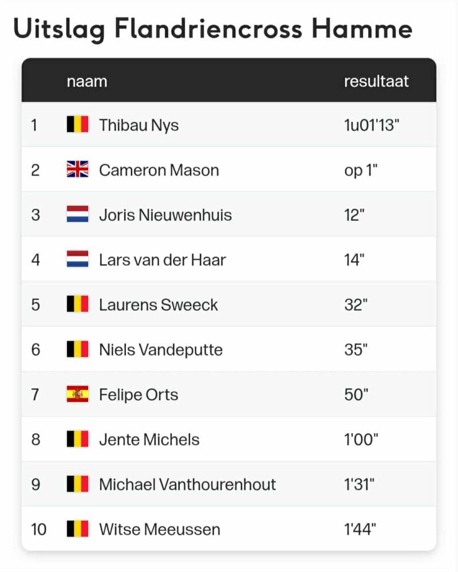Image resolution: width=458 pixels, height=572 pixels.
Task: Click rank number 6 in the table
Action: (35, 349)
